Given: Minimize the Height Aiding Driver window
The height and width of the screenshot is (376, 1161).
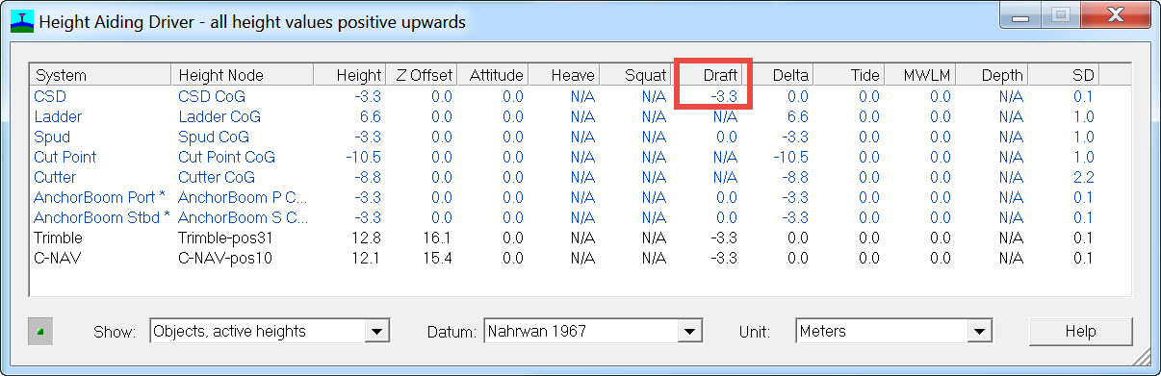Looking at the screenshot, I should click(x=1021, y=16).
